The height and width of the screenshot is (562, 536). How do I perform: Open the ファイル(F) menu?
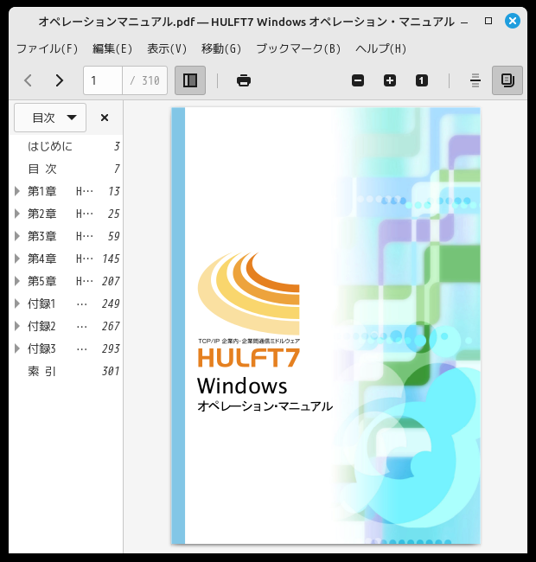click(47, 48)
